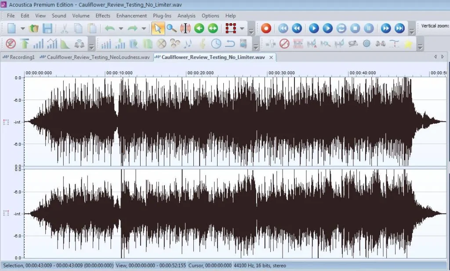Click the green redo arrow
Viewport: 450px width, 271px height.
point(132,29)
